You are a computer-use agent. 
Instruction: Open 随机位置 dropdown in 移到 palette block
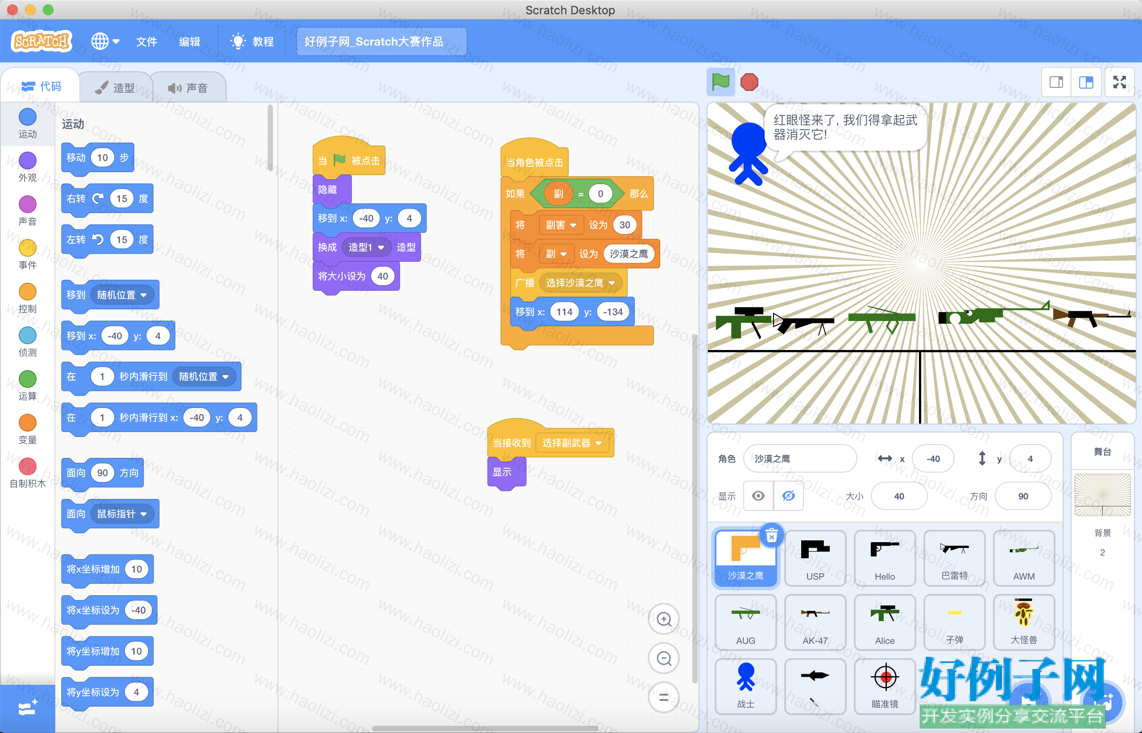pos(122,295)
